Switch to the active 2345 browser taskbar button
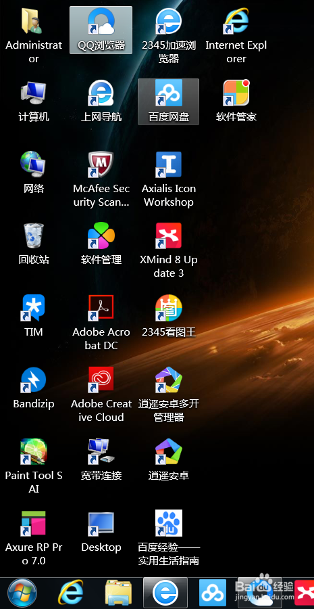Screen dimensions: 314x609 [x=165, y=593]
